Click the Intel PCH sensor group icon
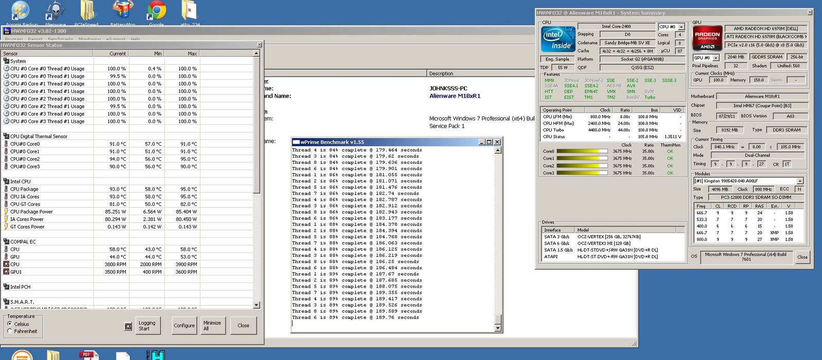This screenshot has height=360, width=822. coord(6,287)
